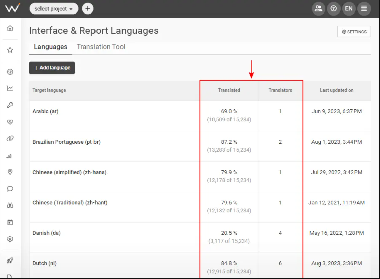Open the calendar icon in sidebar
This screenshot has height=279, width=380.
(10, 222)
